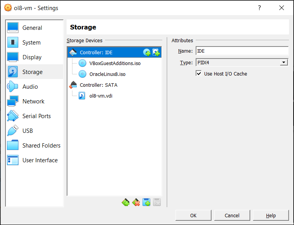Image resolution: width=294 pixels, height=225 pixels.
Task: Open the System settings category
Action: (31, 43)
